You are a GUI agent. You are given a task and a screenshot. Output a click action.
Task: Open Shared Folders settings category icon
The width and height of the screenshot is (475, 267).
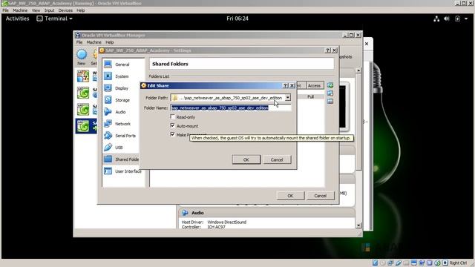pos(108,159)
